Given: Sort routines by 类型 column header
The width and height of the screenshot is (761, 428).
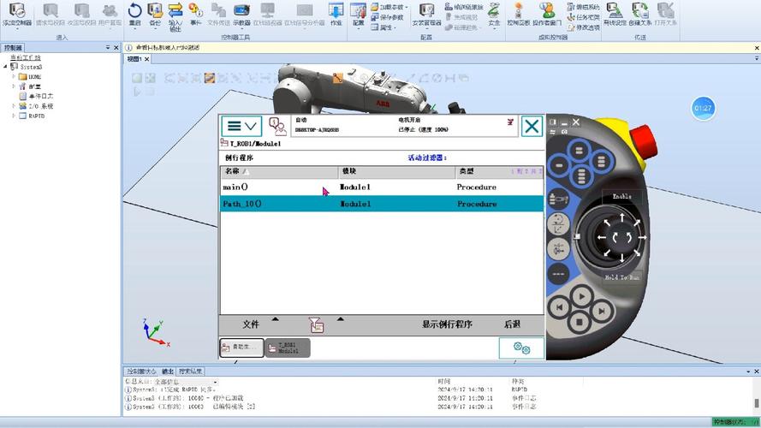Looking at the screenshot, I should pyautogui.click(x=499, y=172).
